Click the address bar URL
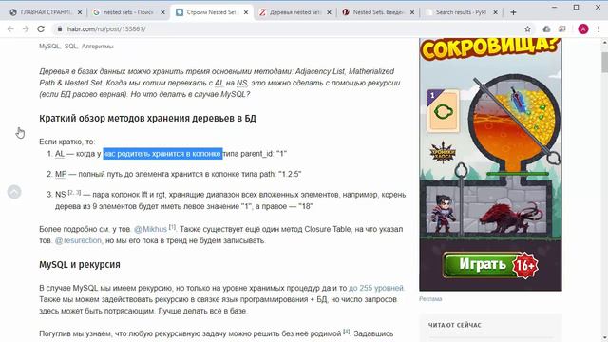 point(106,29)
